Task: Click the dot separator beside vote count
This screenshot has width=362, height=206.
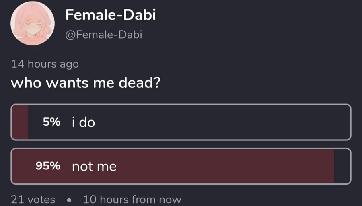Action: tap(69, 200)
